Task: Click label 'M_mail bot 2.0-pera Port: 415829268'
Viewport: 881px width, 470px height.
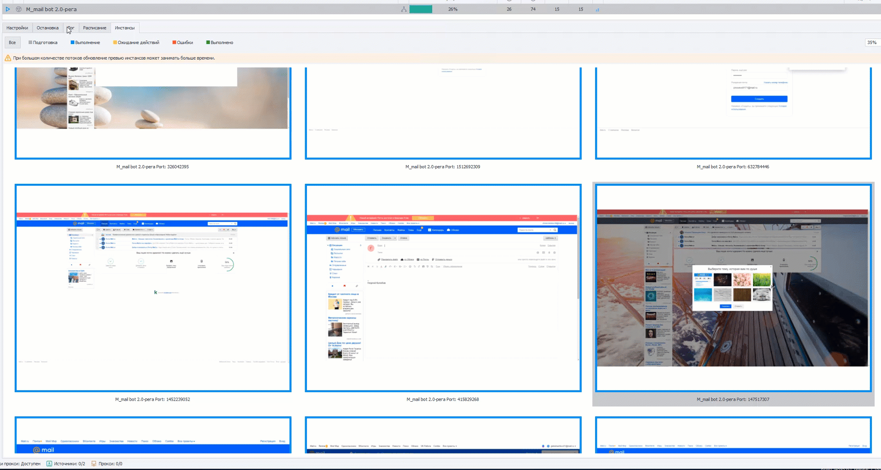Action: 443,399
